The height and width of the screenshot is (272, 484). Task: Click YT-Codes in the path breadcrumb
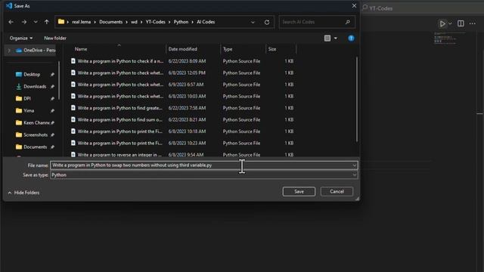click(x=155, y=22)
